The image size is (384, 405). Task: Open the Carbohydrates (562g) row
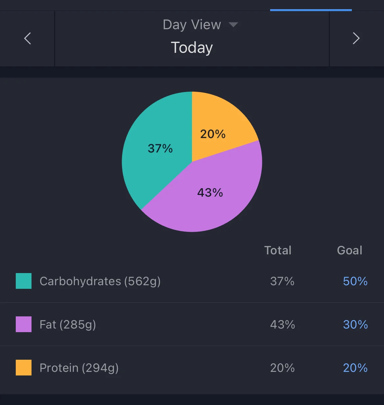(100, 281)
